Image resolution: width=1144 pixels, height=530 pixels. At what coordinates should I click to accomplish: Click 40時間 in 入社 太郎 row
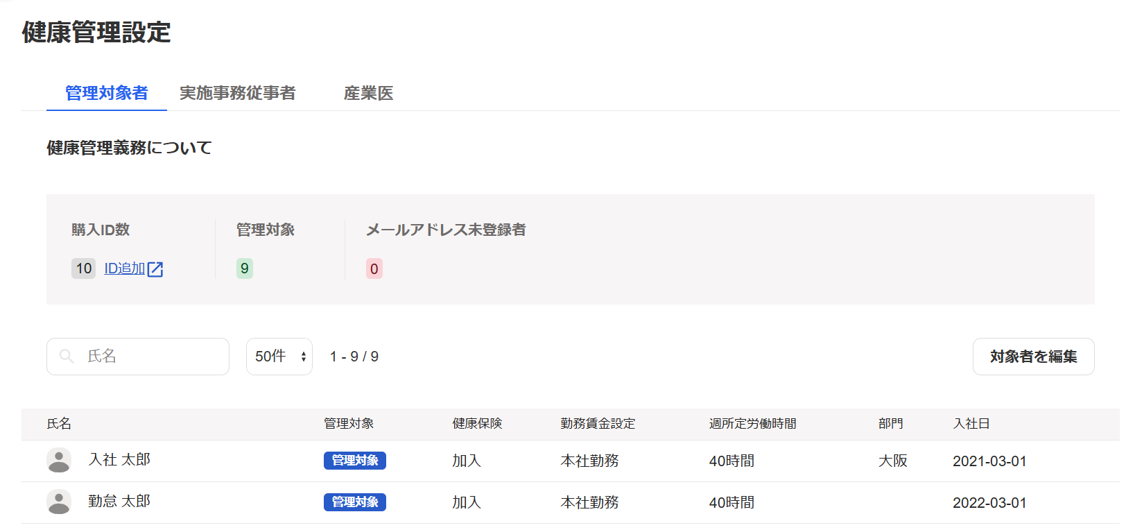(732, 461)
